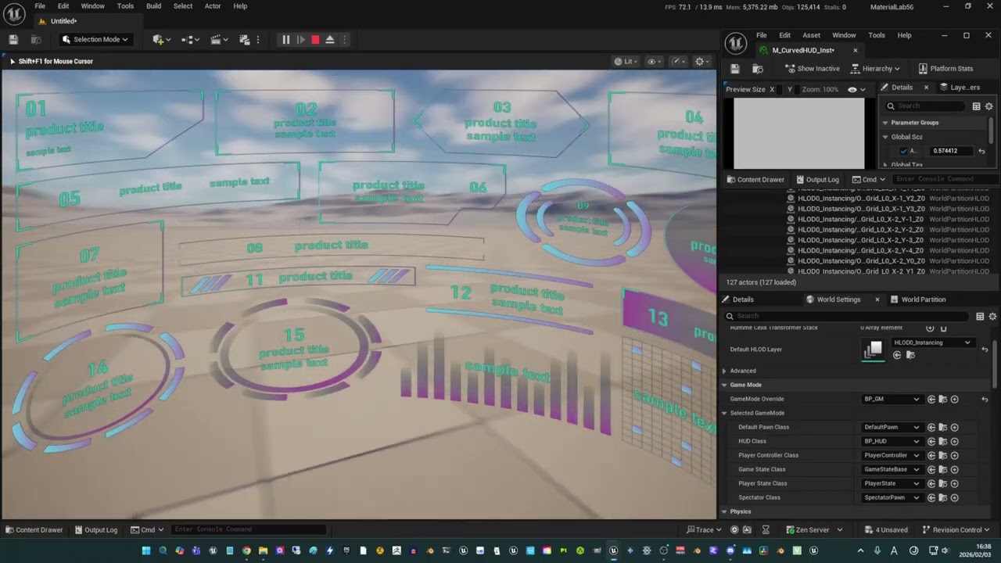Open the viewport settings gear menu

702,61
